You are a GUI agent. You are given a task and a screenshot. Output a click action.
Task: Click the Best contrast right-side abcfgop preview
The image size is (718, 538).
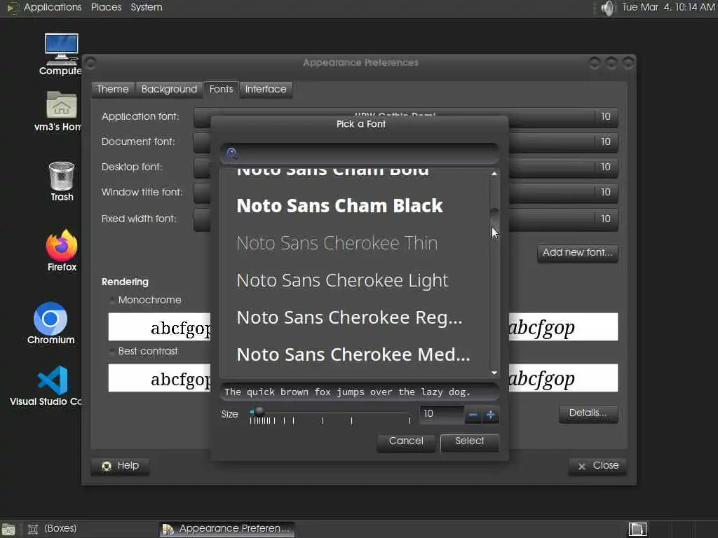(563, 378)
